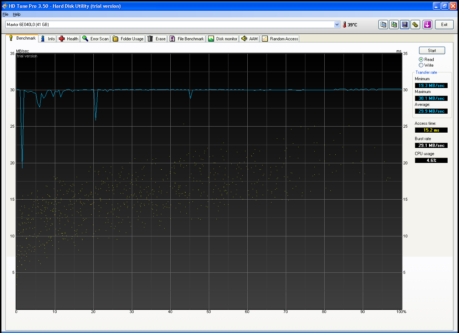The height and width of the screenshot is (333, 459).
Task: Copy screenshot to clipboard icon
Action: point(394,25)
